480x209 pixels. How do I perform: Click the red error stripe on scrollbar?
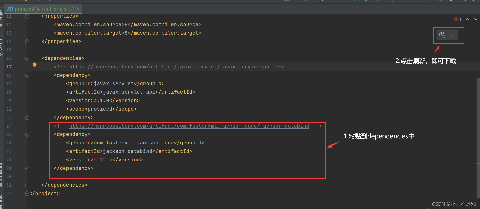[477, 163]
